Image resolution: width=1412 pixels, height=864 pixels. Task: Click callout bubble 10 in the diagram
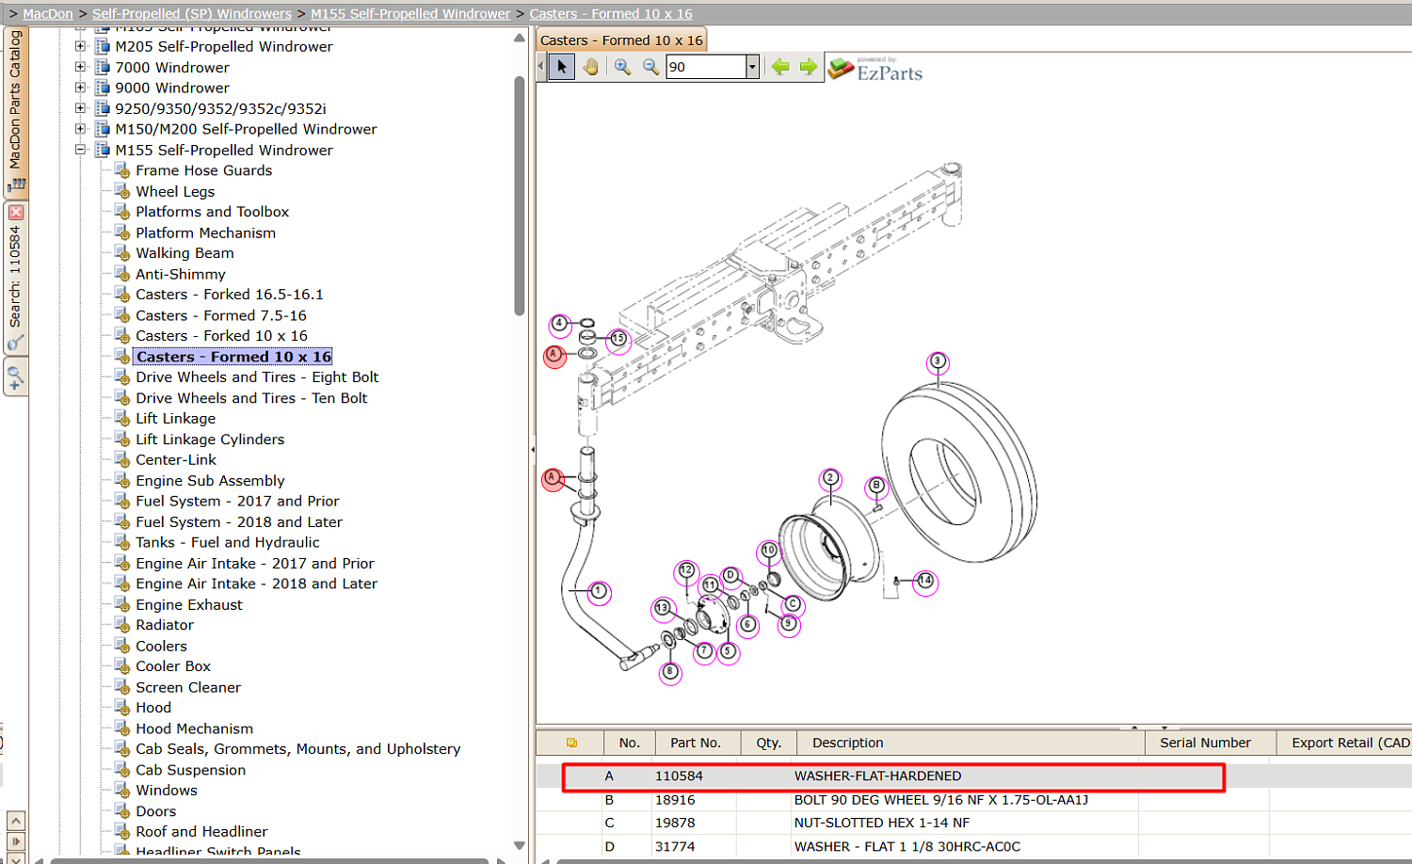coord(769,551)
